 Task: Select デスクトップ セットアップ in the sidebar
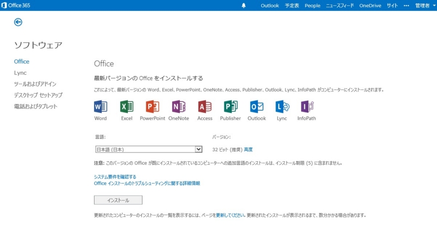pyautogui.click(x=38, y=95)
